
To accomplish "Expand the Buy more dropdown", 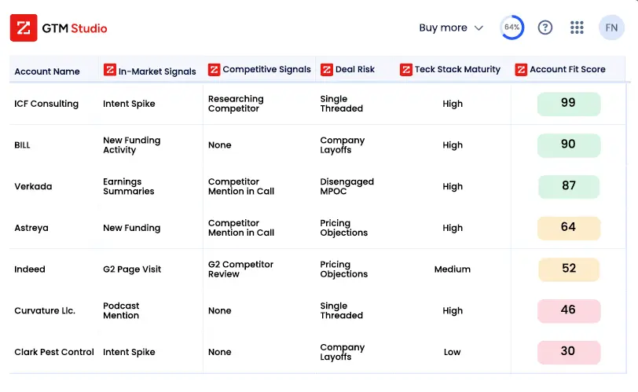I will tap(451, 27).
